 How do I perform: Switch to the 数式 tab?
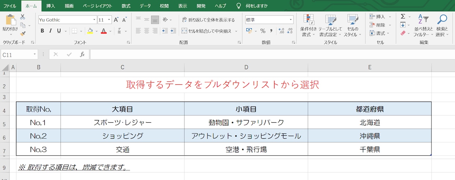pos(126,6)
